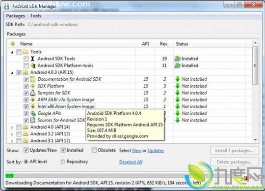Click the icon beside ARM EABI v7a System Image
Image resolution: width=265 pixels, height=191 pixels.
[32, 99]
